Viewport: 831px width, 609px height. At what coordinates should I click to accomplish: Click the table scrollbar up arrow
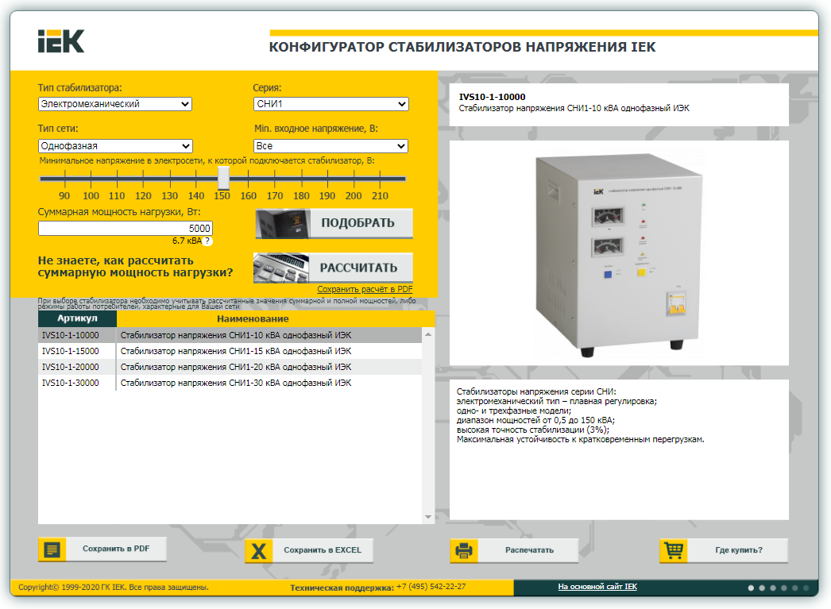coord(428,334)
